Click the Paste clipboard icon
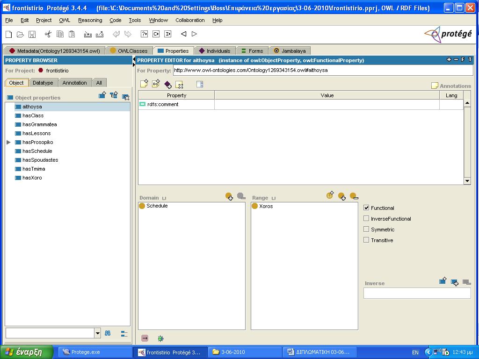Viewport: 479px width, 359px height. point(72,34)
